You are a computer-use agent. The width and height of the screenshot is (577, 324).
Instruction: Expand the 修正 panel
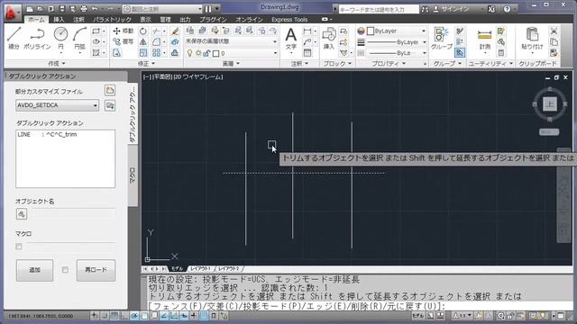tap(146, 64)
